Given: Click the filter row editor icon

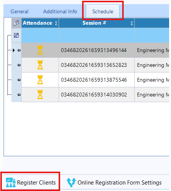Looking at the screenshot, I should tap(16, 35).
